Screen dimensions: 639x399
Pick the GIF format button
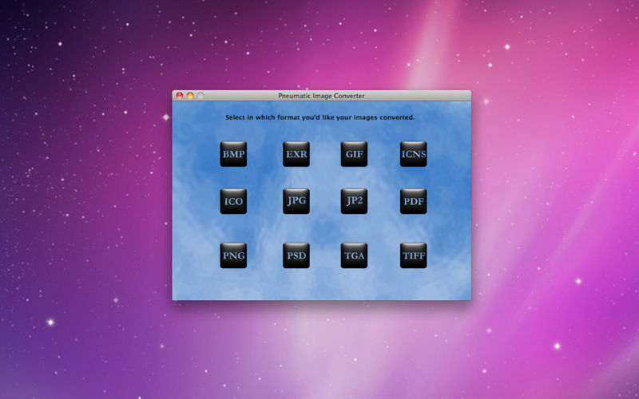(354, 154)
